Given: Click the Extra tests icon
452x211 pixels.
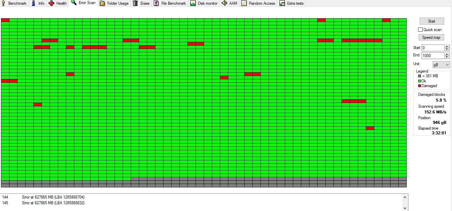Looking at the screenshot, I should [x=282, y=3].
